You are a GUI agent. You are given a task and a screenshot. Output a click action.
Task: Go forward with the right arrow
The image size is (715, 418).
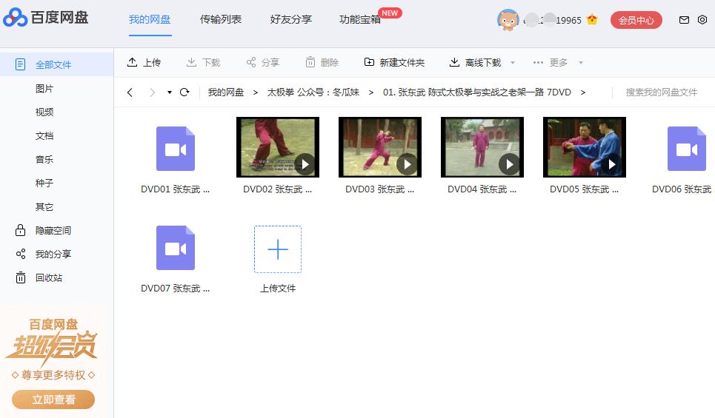tap(153, 92)
